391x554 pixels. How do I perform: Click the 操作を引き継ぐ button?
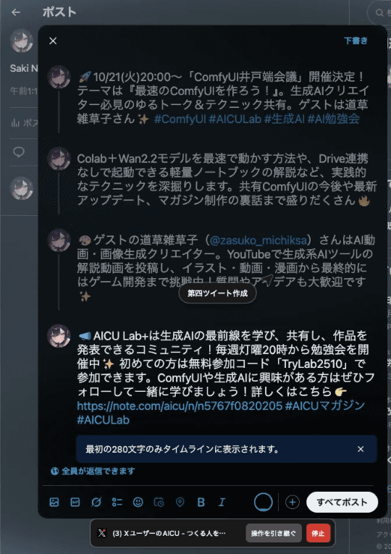274,533
